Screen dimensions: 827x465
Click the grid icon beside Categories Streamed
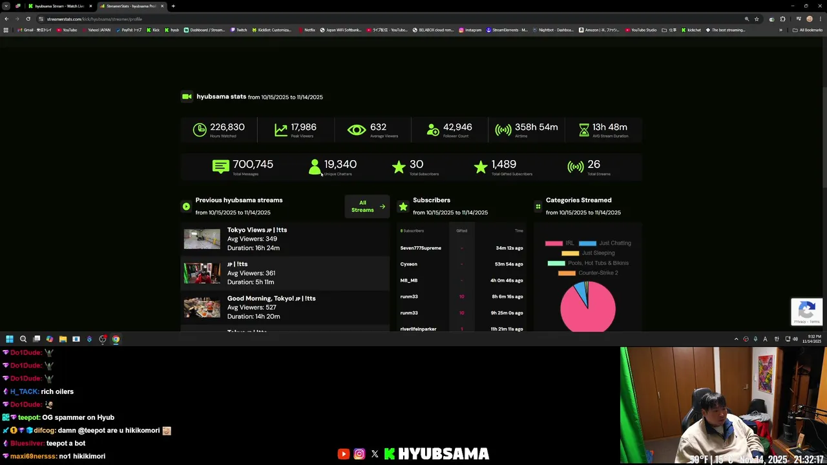click(538, 207)
